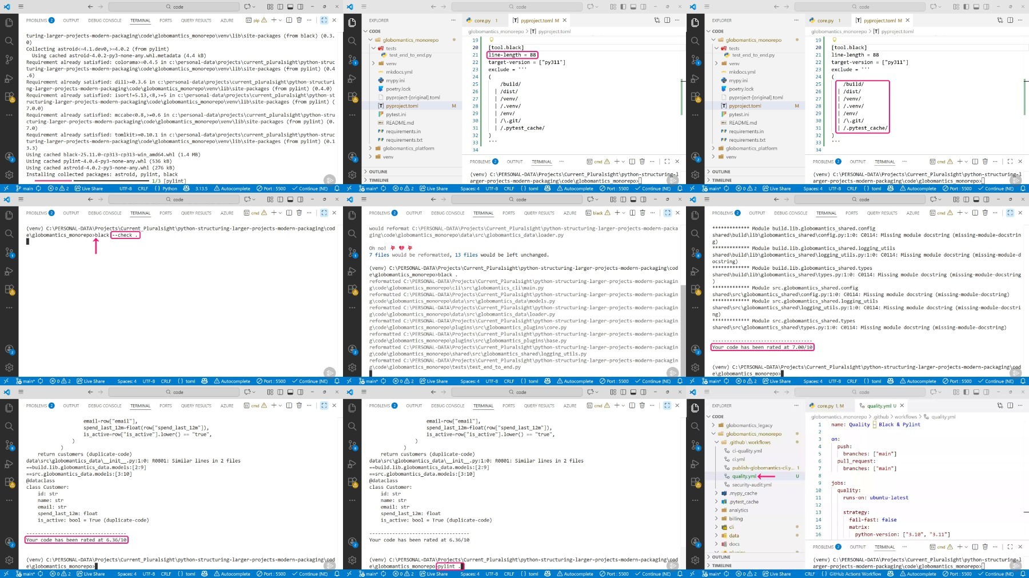
Task: Click Copilot status icon in black --check status bar
Action: coord(205,381)
